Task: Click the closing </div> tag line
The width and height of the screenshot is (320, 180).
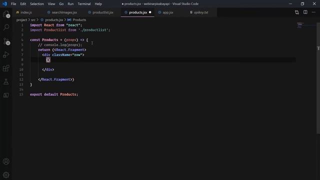Action: [48, 69]
